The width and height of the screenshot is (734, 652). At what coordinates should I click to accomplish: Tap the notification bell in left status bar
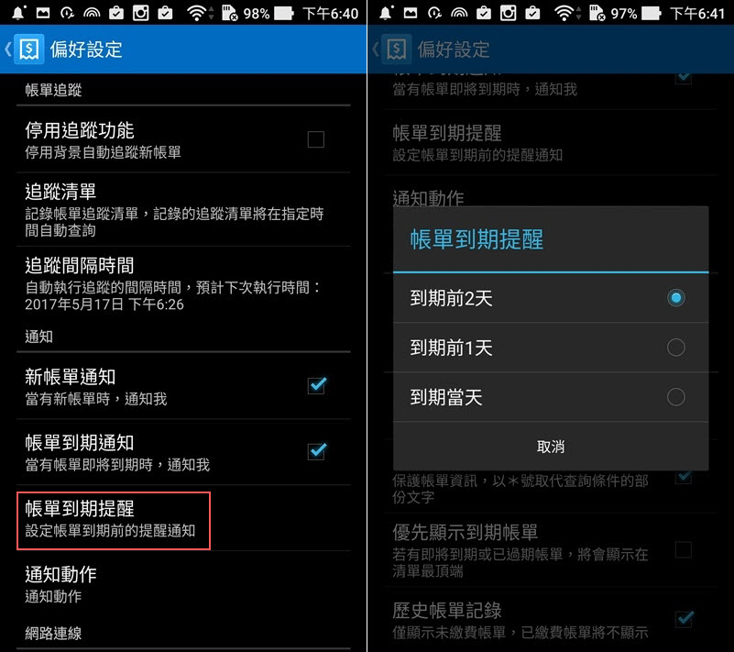click(x=18, y=13)
